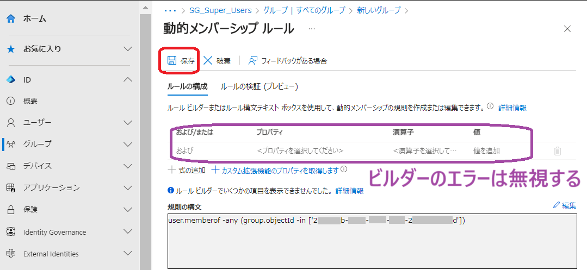Select the ユーザー person icon
Image resolution: width=587 pixels, height=270 pixels.
point(11,123)
